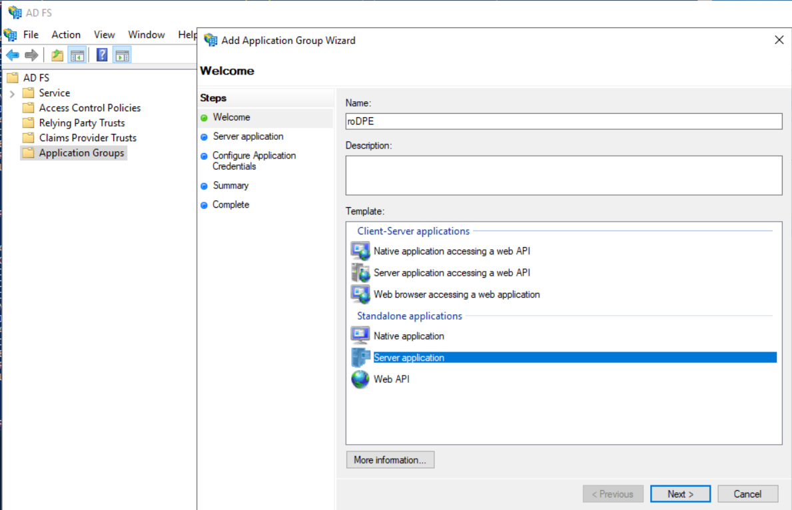Image resolution: width=792 pixels, height=510 pixels.
Task: Select the Web browser accessing a web application icon
Action: (x=360, y=294)
